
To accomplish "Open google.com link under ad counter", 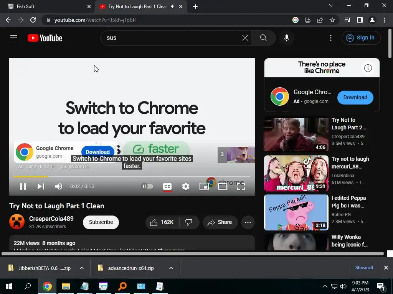I will tap(74, 167).
